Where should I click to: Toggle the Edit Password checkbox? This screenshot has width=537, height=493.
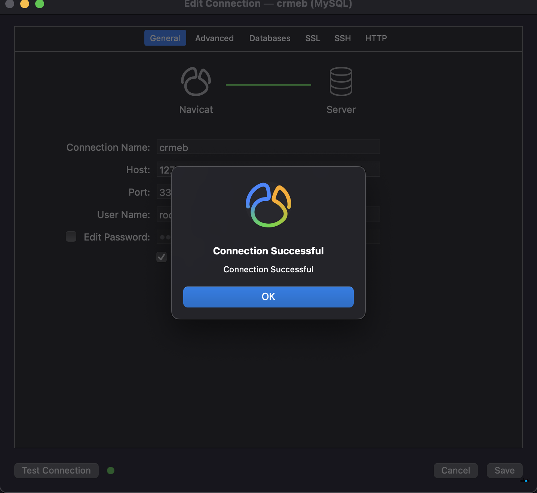pyautogui.click(x=71, y=236)
